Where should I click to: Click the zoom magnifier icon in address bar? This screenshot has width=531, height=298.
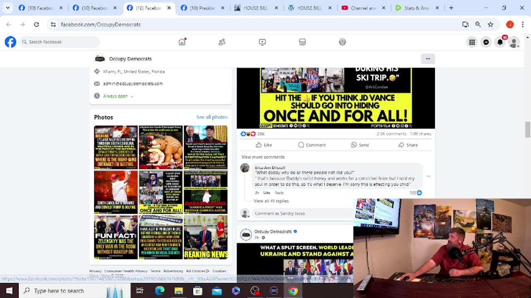[478, 24]
